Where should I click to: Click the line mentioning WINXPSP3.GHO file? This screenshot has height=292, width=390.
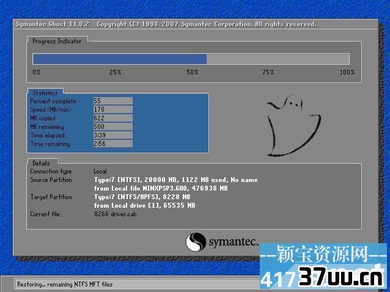coord(161,188)
